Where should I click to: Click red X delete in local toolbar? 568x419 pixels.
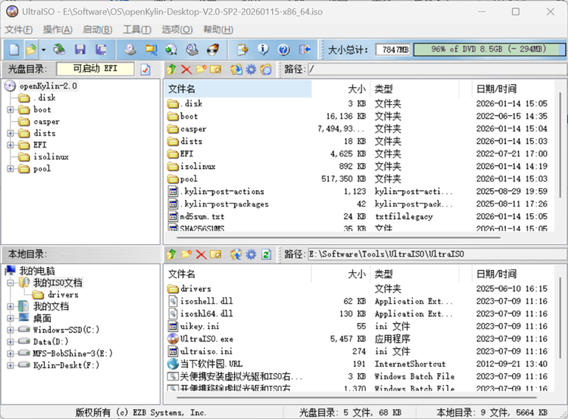coord(201,254)
